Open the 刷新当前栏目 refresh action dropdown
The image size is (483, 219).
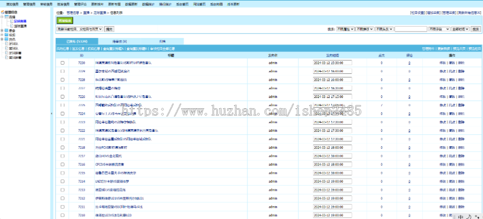pos(80,29)
